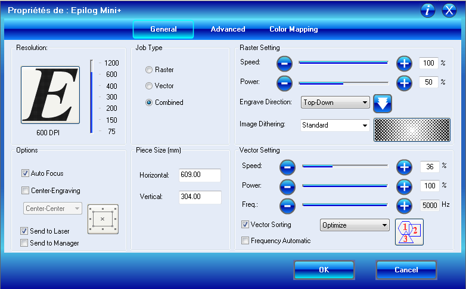This screenshot has height=289, width=466.
Task: Open the Engrave Direction Top-Down dropdown
Action: click(x=335, y=102)
